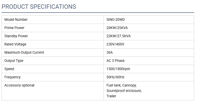The height and width of the screenshot is (105, 197).
Task: Select the Maximum Output Current label
Action: click(x=24, y=52)
